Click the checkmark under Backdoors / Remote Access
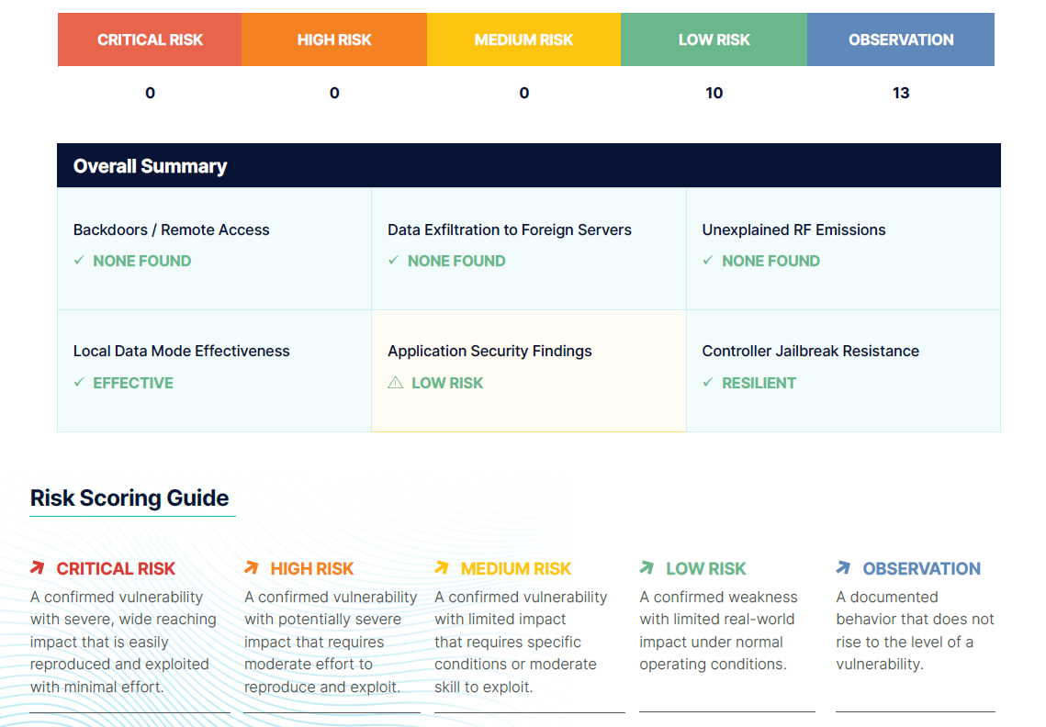This screenshot has height=727, width=1046. tap(79, 260)
